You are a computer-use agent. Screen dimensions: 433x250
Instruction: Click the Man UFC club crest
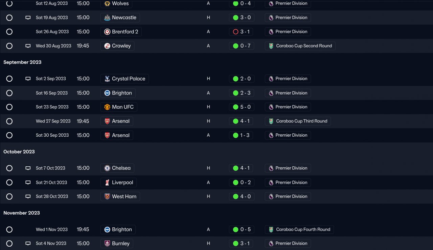(x=107, y=107)
